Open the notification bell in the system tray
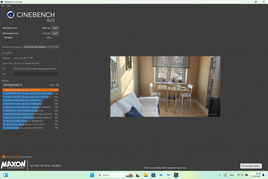268x179 pixels. [x=263, y=175]
